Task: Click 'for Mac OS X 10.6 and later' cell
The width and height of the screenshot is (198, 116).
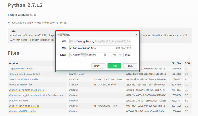Action: point(108,79)
